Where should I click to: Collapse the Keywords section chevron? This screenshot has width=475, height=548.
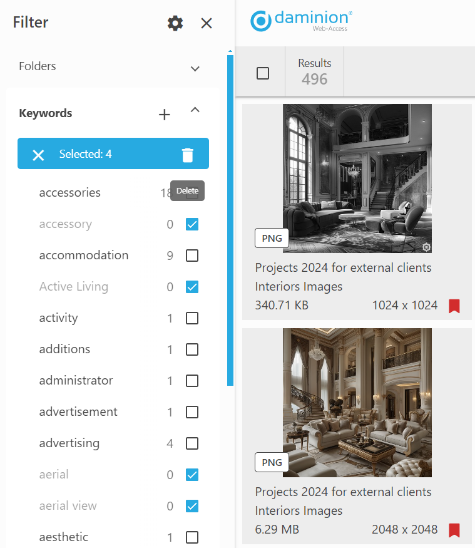click(x=195, y=111)
